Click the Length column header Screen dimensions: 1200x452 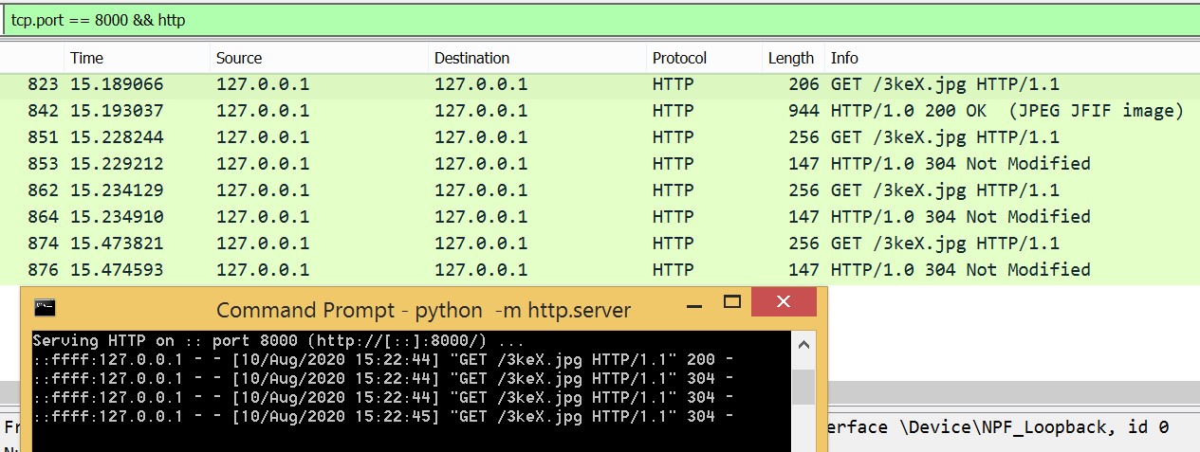coord(790,58)
